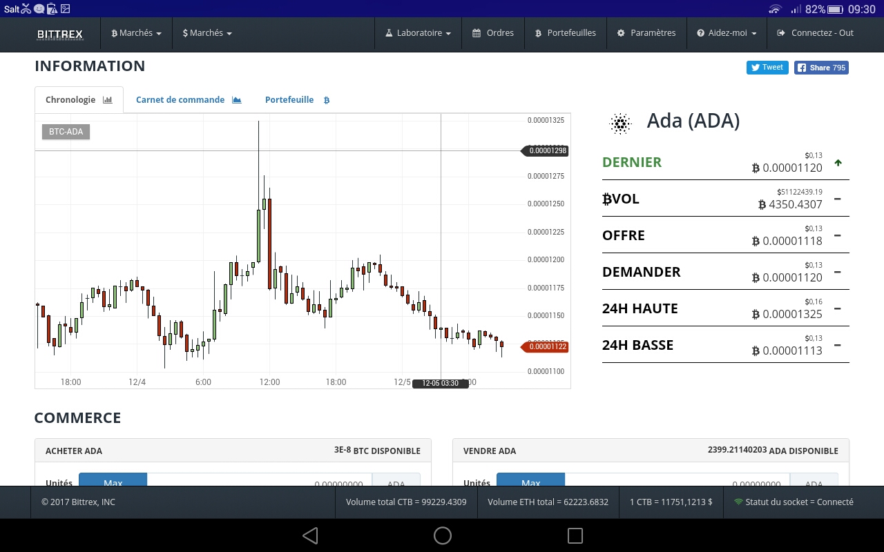Image resolution: width=884 pixels, height=552 pixels.
Task: Tap the Android recent apps button
Action: point(575,535)
